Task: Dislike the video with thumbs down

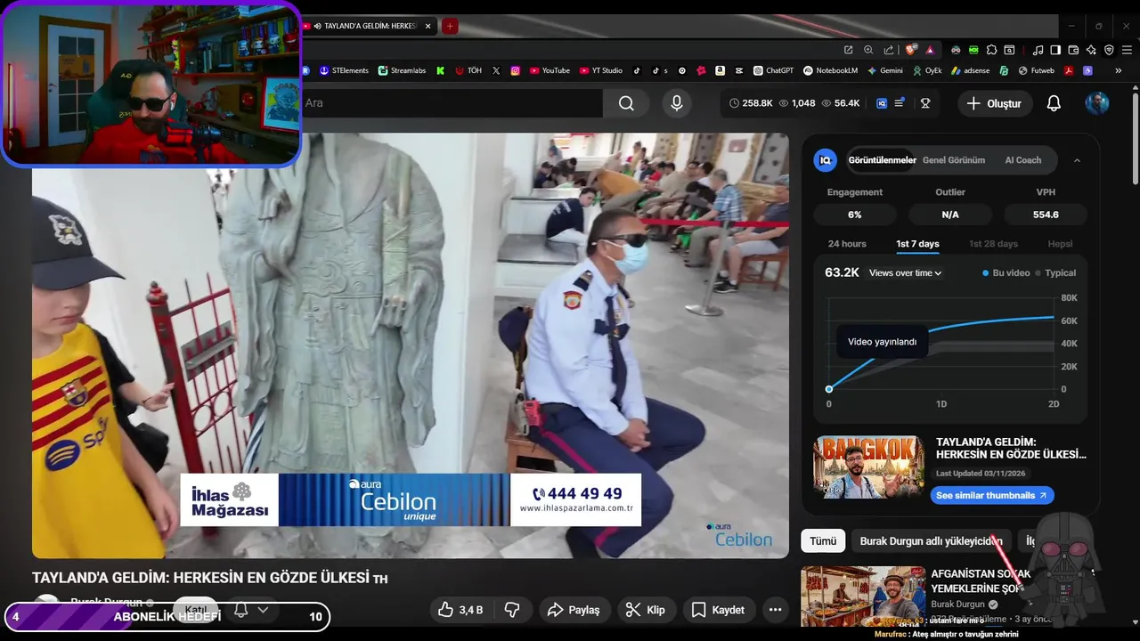Action: (x=512, y=610)
